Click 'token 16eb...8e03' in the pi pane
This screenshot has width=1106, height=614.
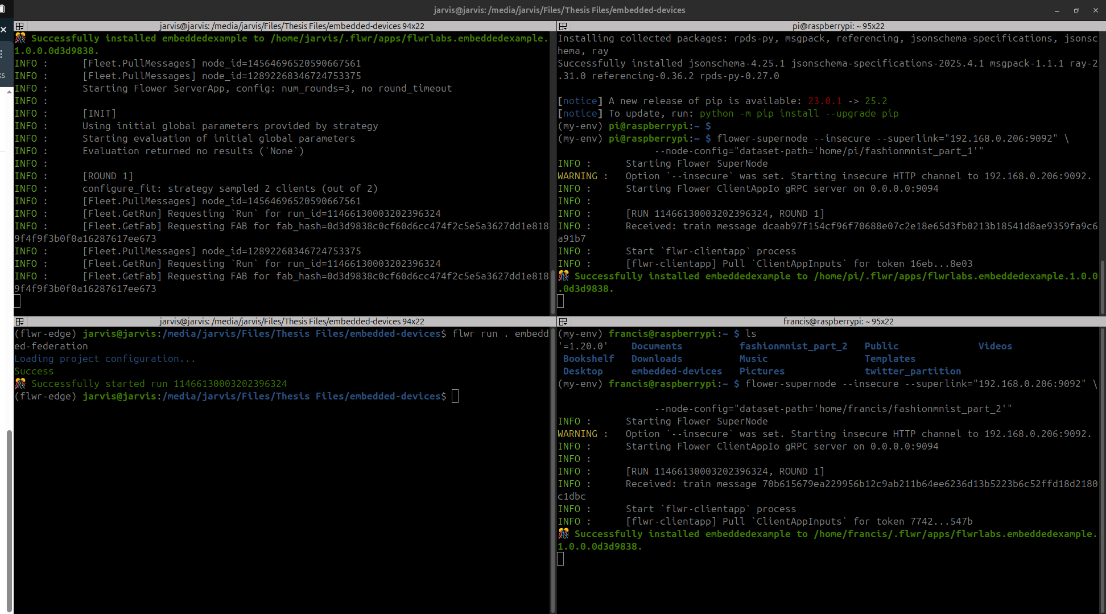tap(924, 263)
